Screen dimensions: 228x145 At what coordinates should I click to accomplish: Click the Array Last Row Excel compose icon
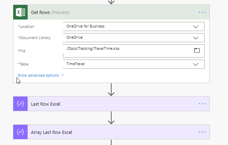tap(20, 132)
